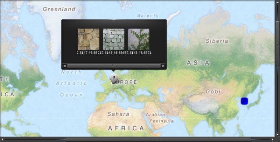Click coordinates text 7.3143 48.8568
Screen dimensions: 280x142
click(113, 53)
